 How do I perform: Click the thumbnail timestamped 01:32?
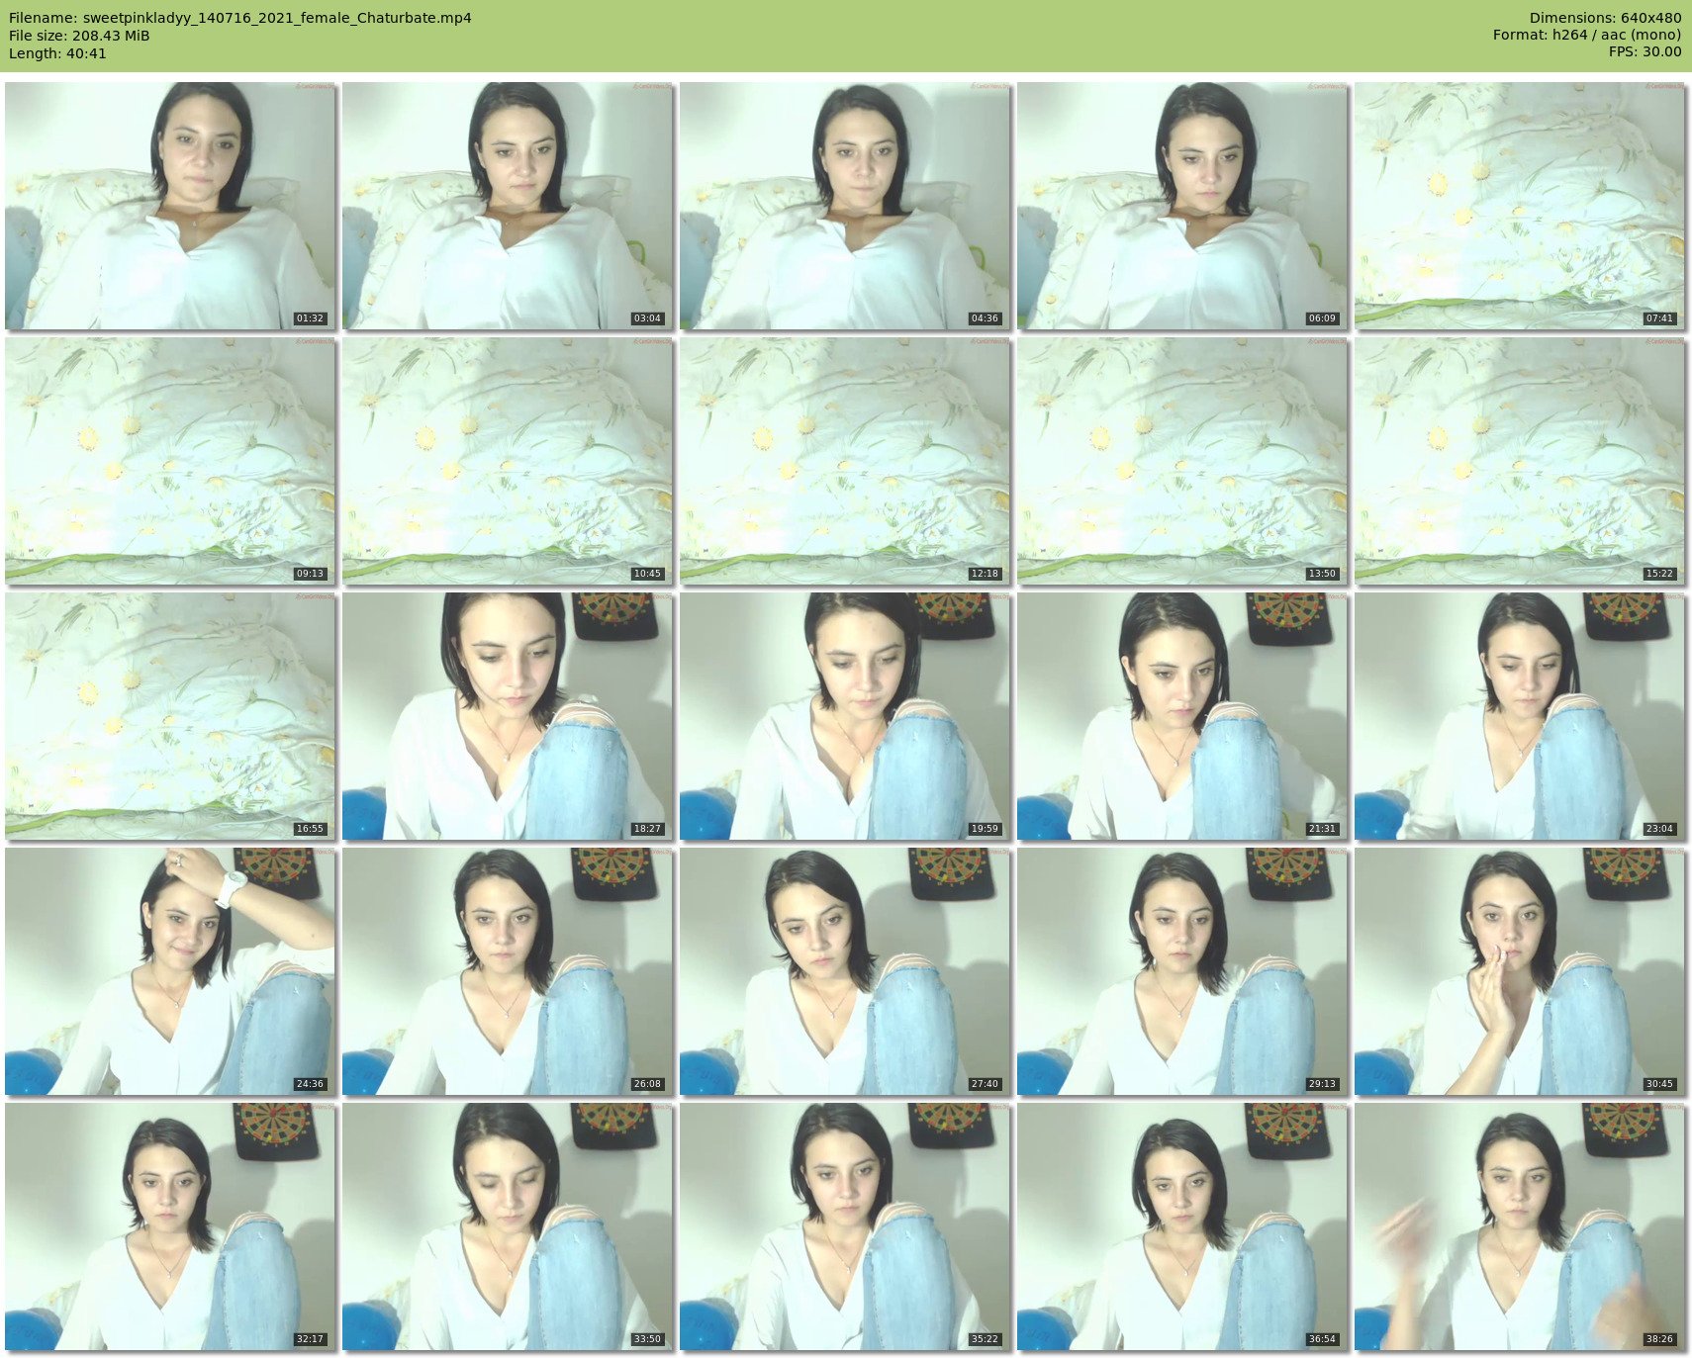170,206
